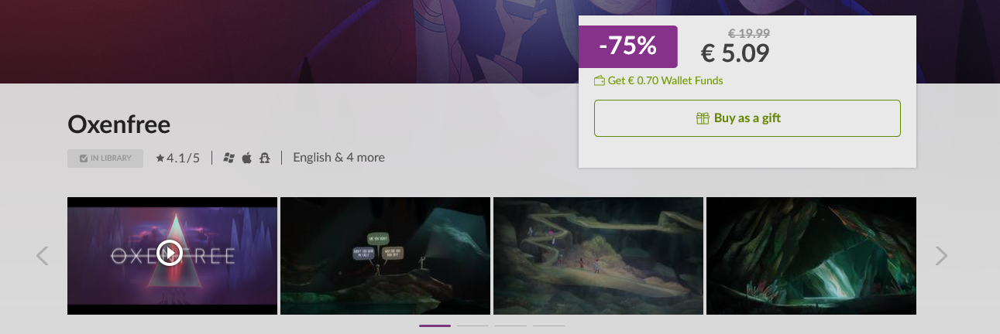Click the gift icon in Buy as a gift
Image resolution: width=1000 pixels, height=334 pixels.
[703, 118]
